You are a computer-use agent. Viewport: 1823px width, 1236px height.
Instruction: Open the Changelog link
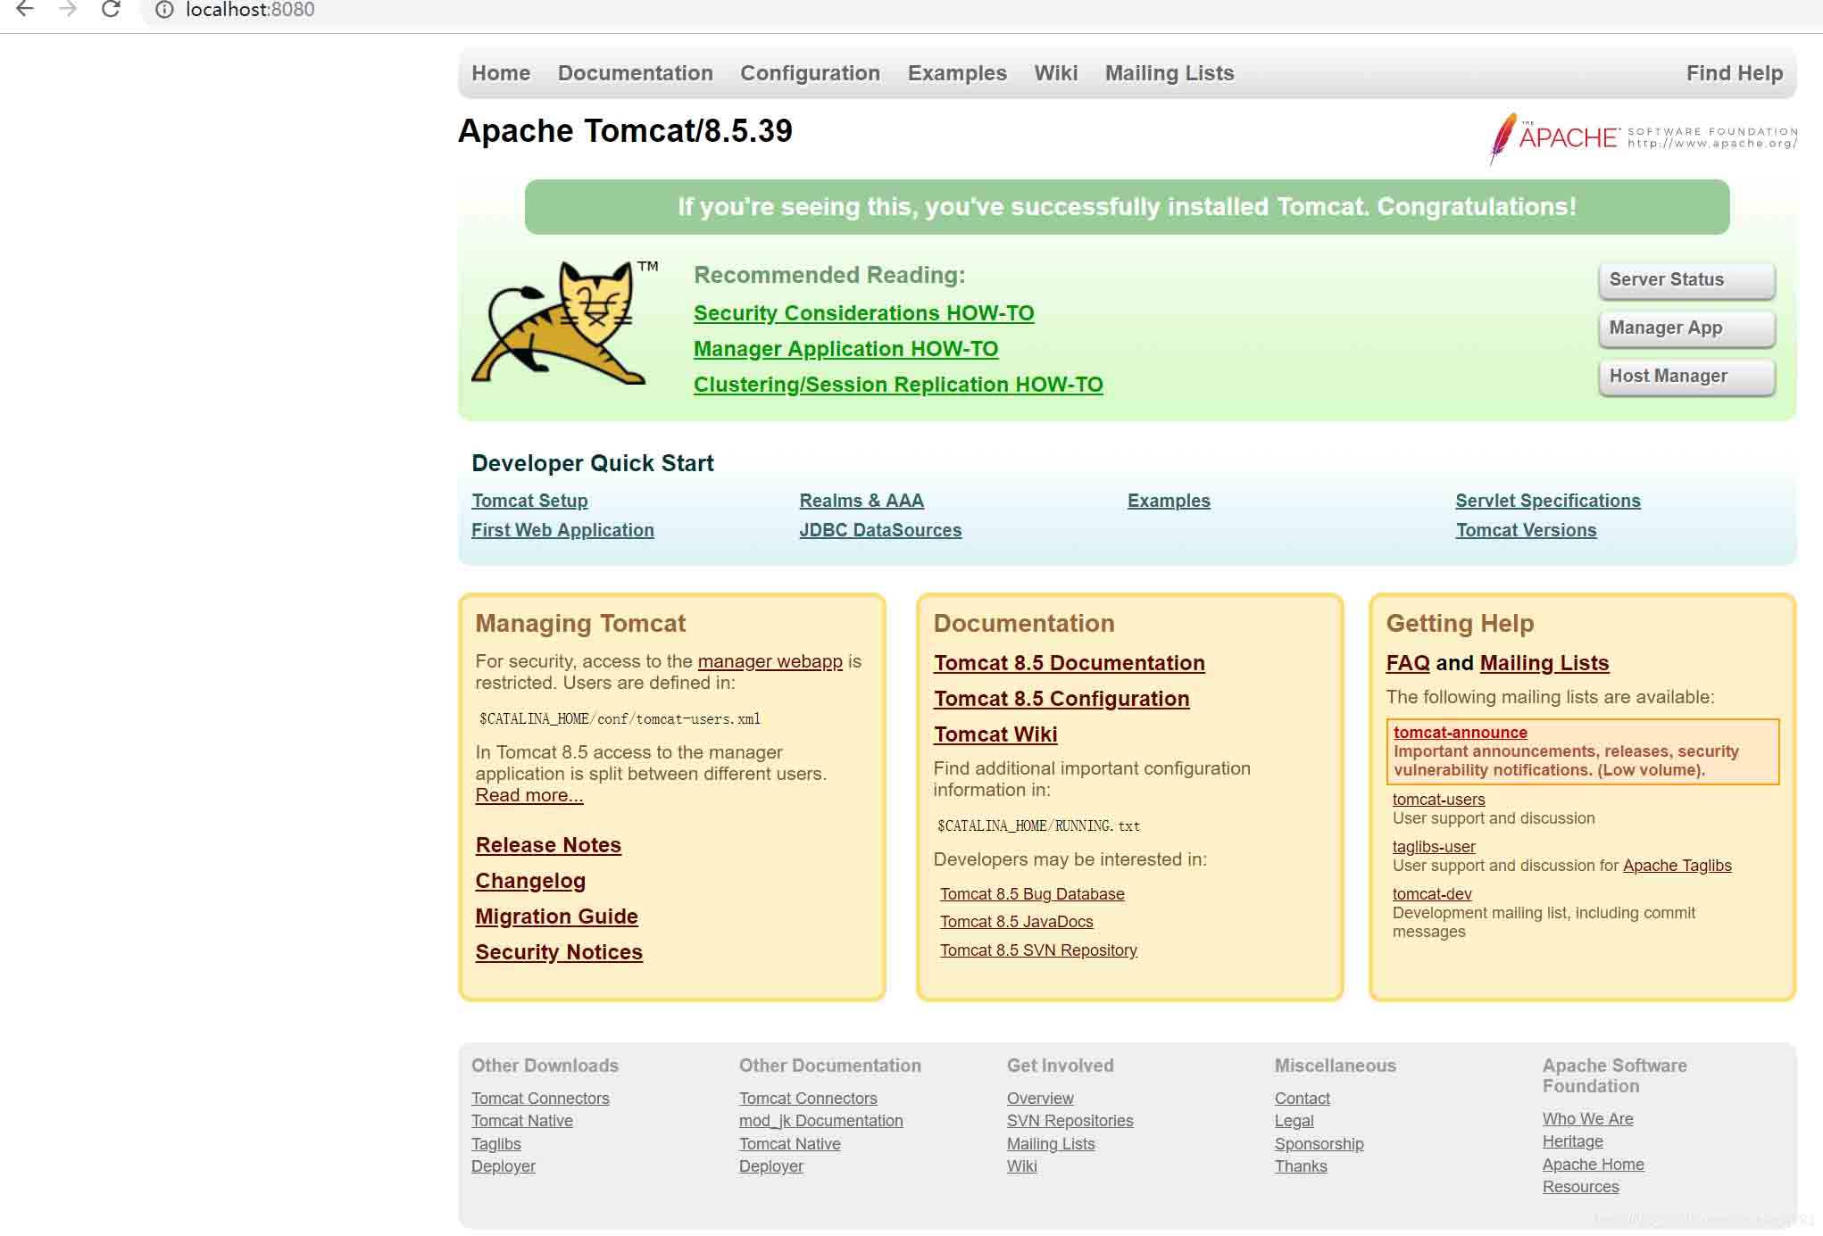point(530,881)
